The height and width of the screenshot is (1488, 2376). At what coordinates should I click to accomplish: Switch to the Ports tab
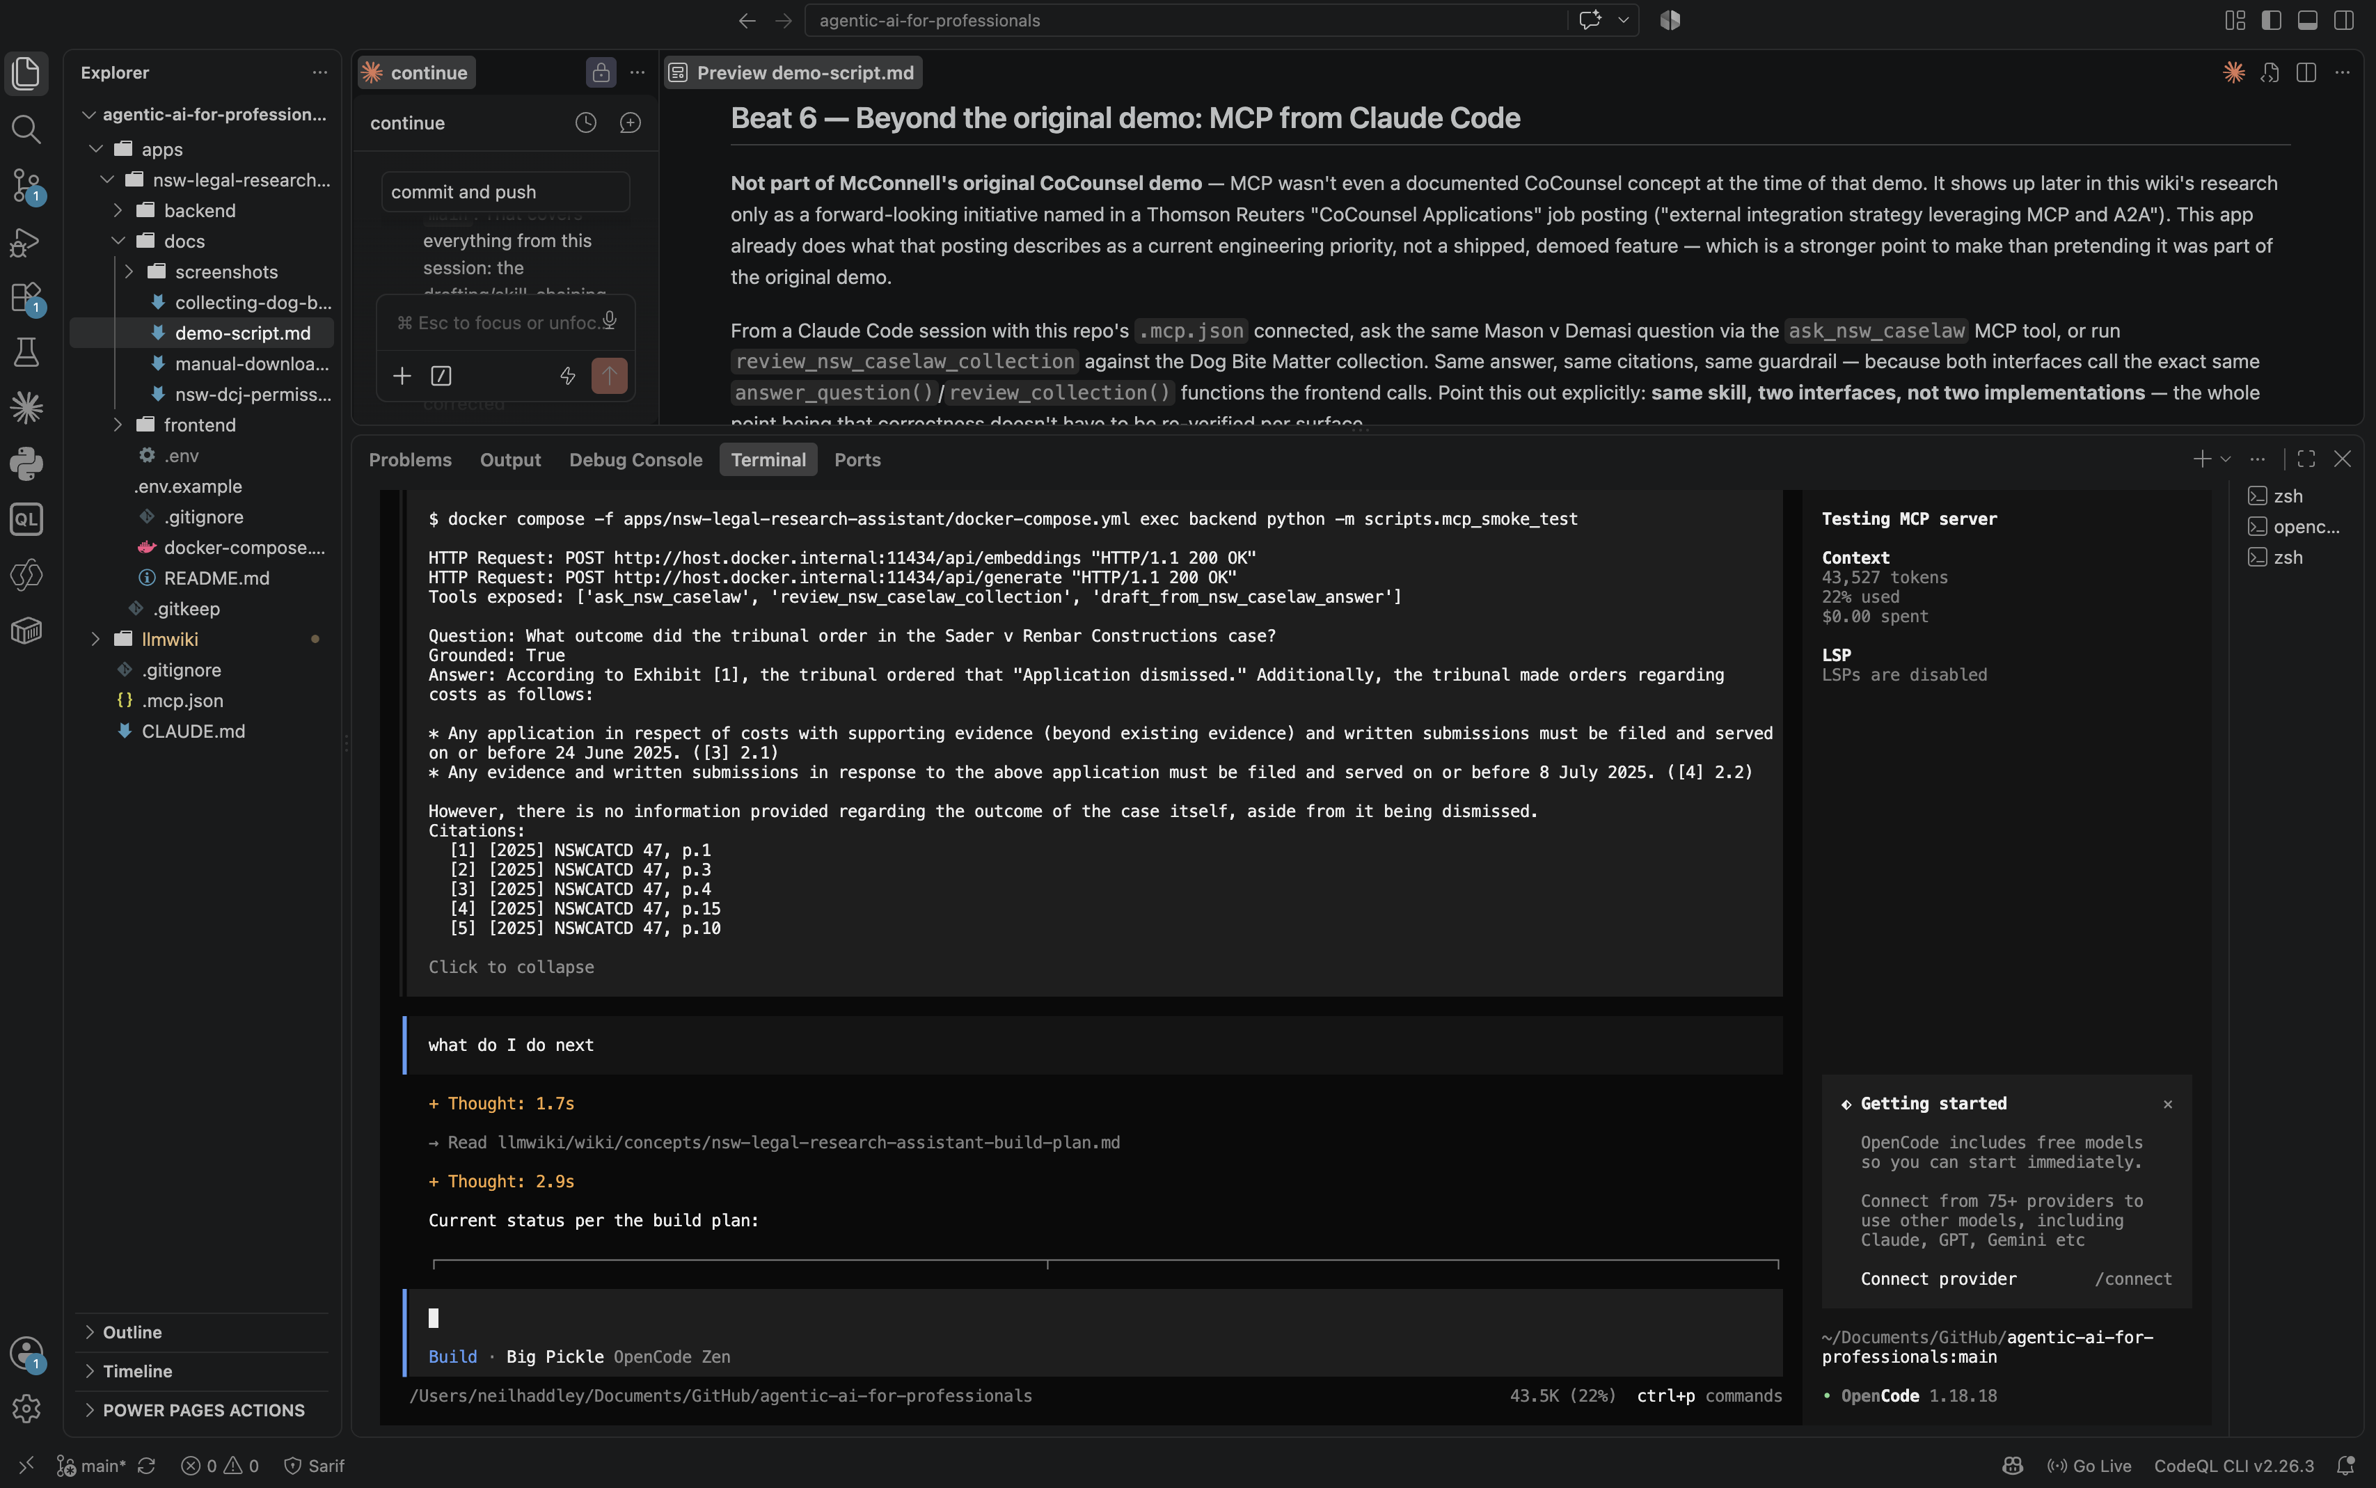coord(858,459)
